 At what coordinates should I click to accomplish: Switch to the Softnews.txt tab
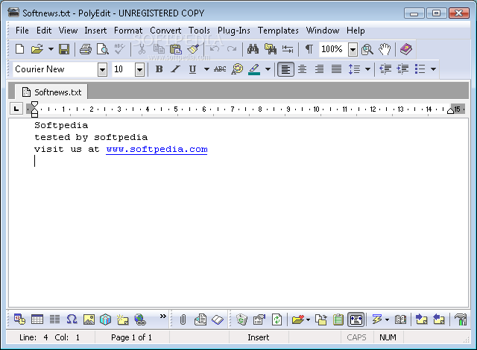51,92
